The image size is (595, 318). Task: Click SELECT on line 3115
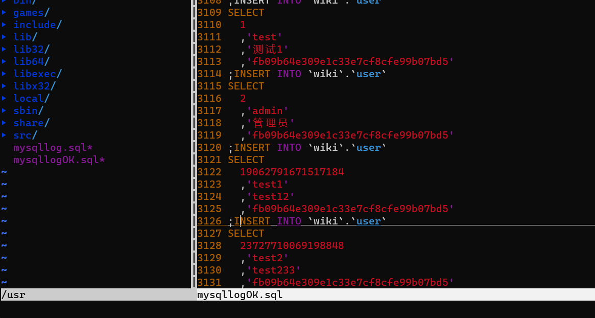[246, 86]
